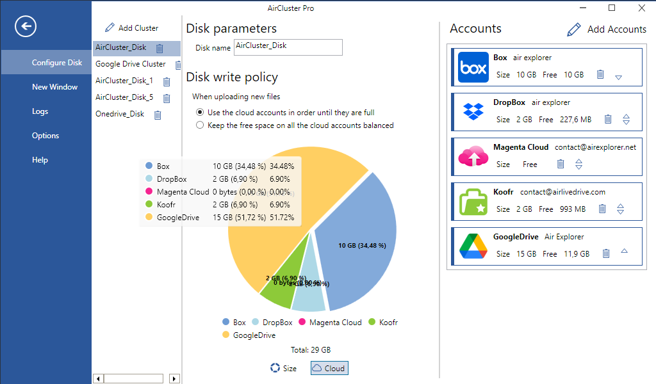
Task: Delete Onedrive_Disk using its trash icon
Action: 158,115
